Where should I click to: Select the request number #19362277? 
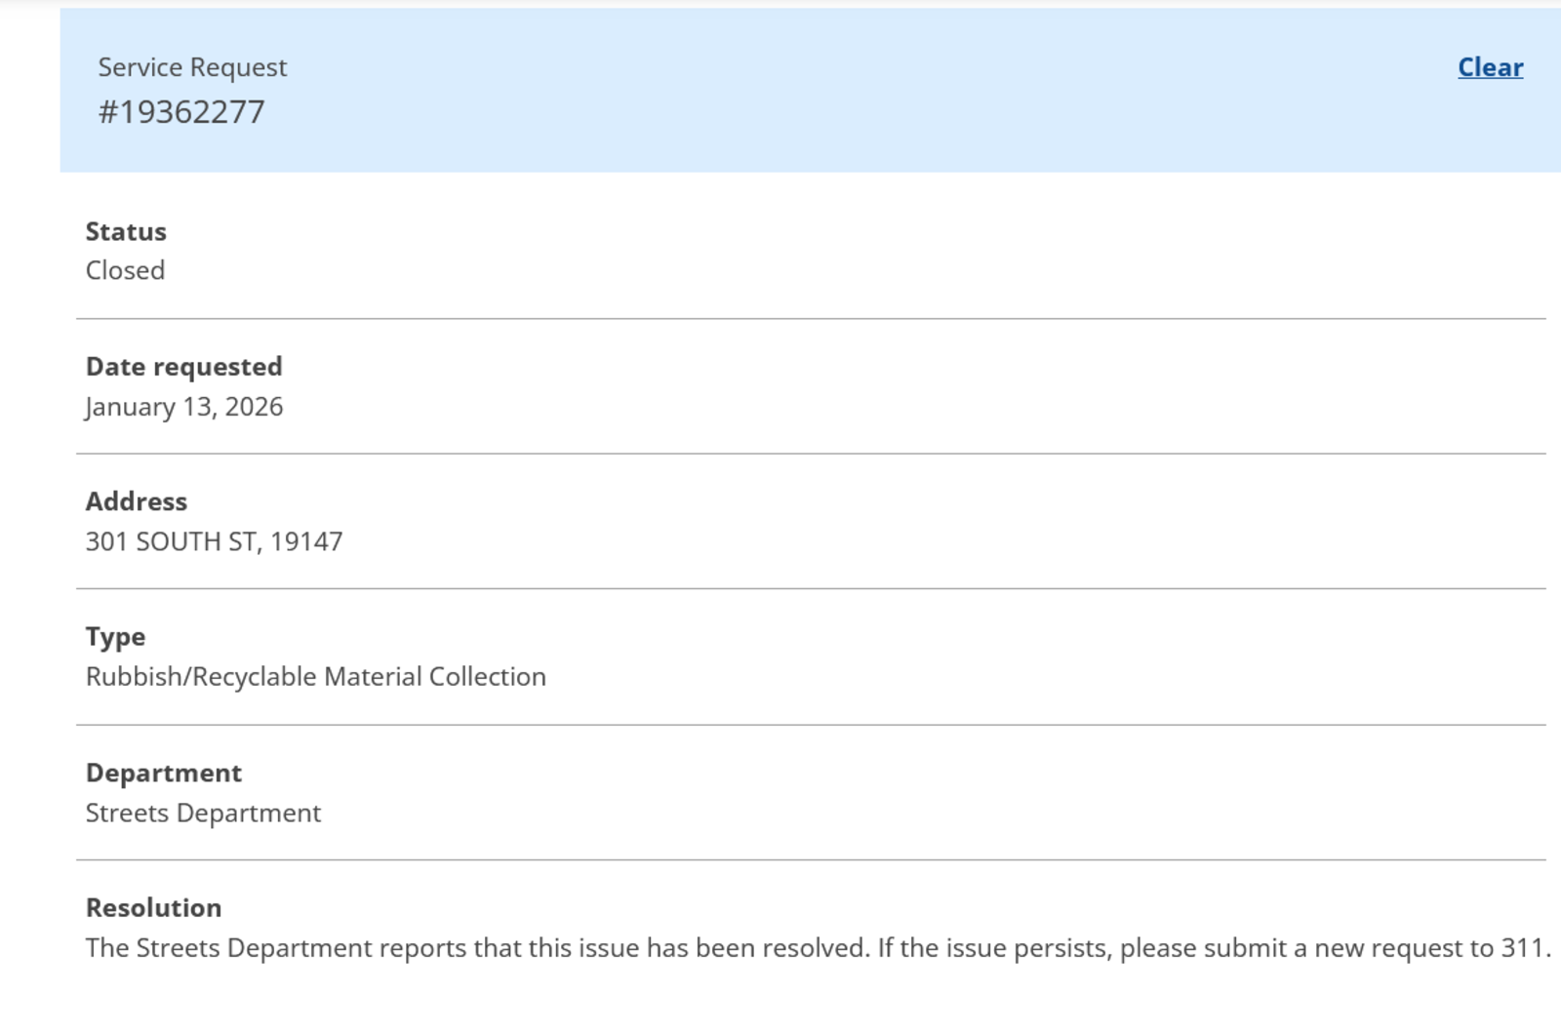coord(181,112)
